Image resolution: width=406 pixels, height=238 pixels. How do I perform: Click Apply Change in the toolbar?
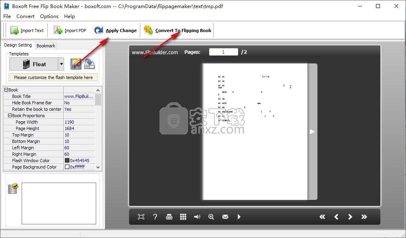115,31
